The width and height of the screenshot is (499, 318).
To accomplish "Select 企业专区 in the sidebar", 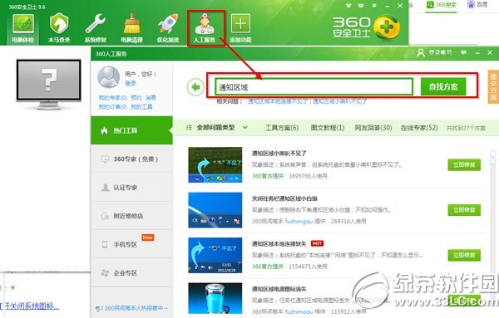I will point(131,272).
